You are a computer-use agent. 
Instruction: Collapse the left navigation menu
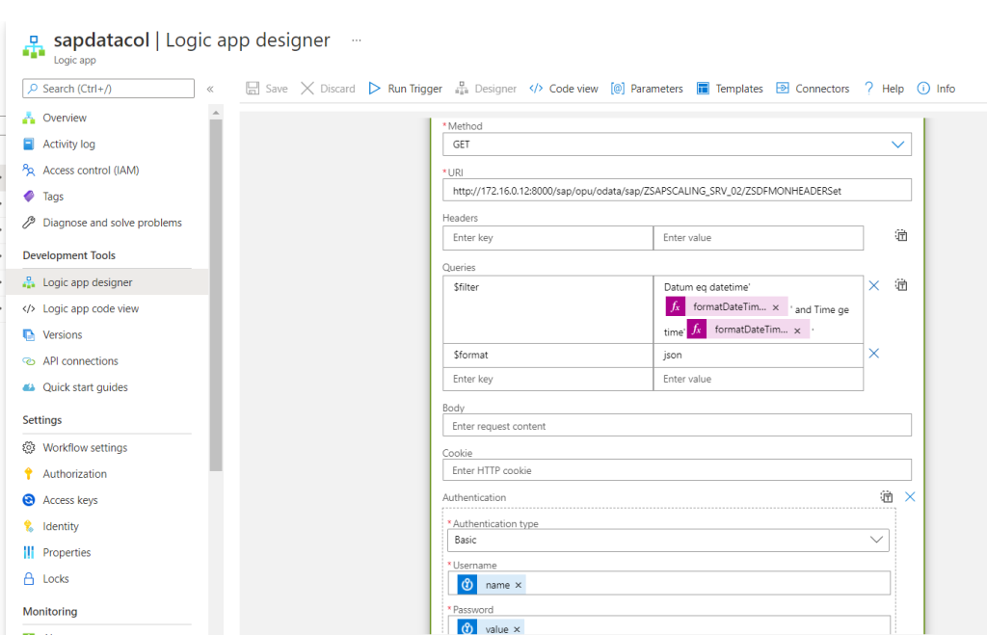[210, 89]
